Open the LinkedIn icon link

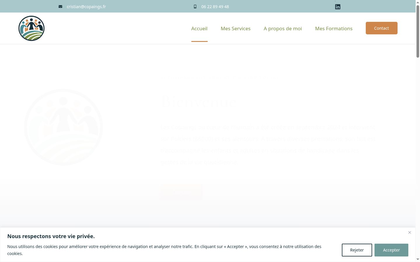(338, 7)
